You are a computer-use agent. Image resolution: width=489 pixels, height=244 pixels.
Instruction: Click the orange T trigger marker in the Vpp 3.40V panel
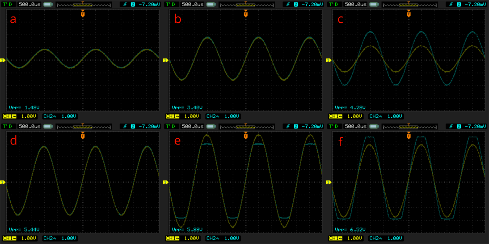coord(245,14)
